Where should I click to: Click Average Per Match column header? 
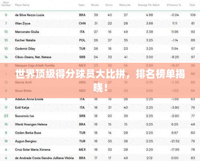tap(149, 5)
